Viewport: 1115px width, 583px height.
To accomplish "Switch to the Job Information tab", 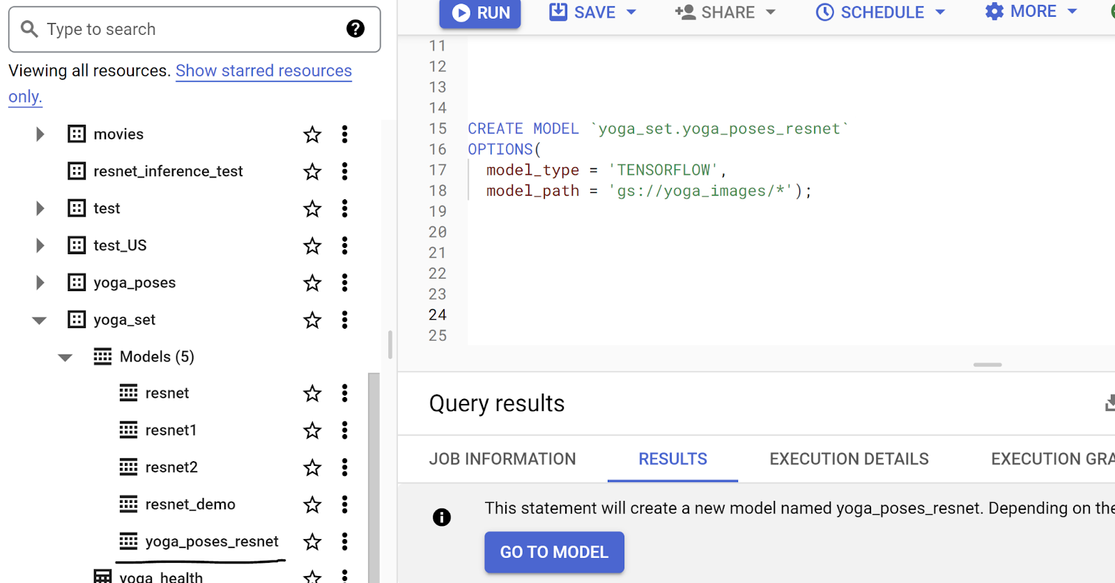I will (502, 459).
